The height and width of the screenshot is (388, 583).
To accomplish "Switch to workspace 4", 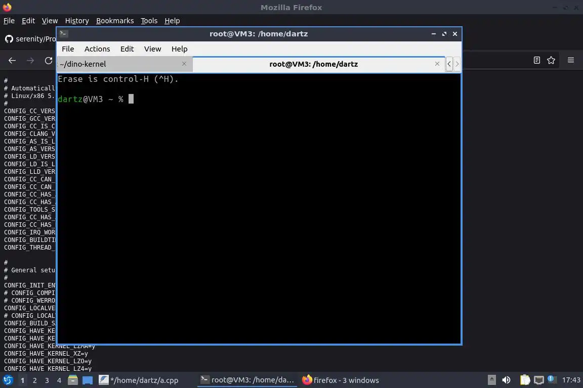I will [59, 380].
